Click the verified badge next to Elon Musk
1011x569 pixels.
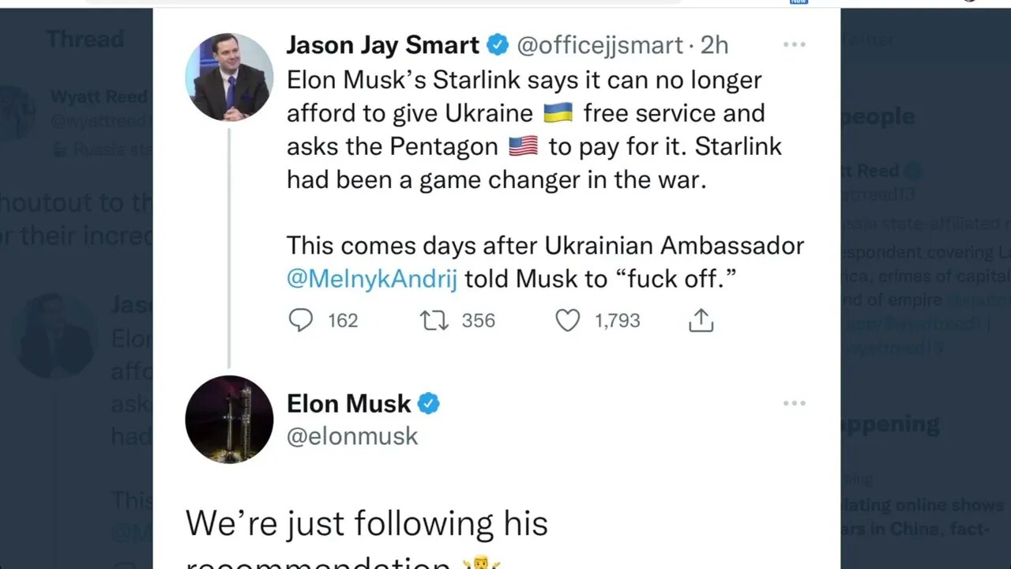[428, 404]
